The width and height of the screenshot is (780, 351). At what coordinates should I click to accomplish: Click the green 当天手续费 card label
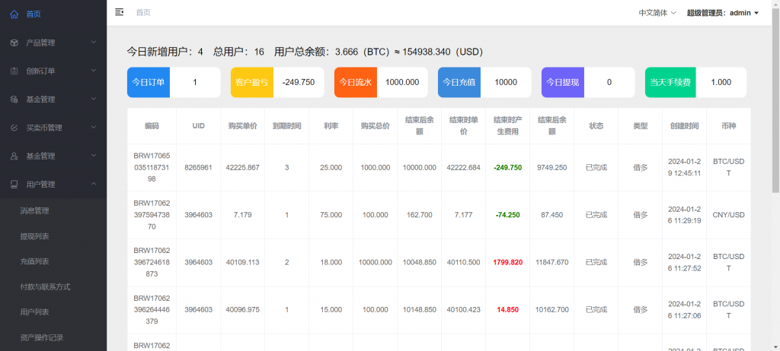670,82
